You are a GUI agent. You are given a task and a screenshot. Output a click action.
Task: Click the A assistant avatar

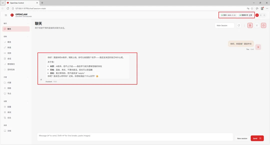pyautogui.click(x=41, y=80)
